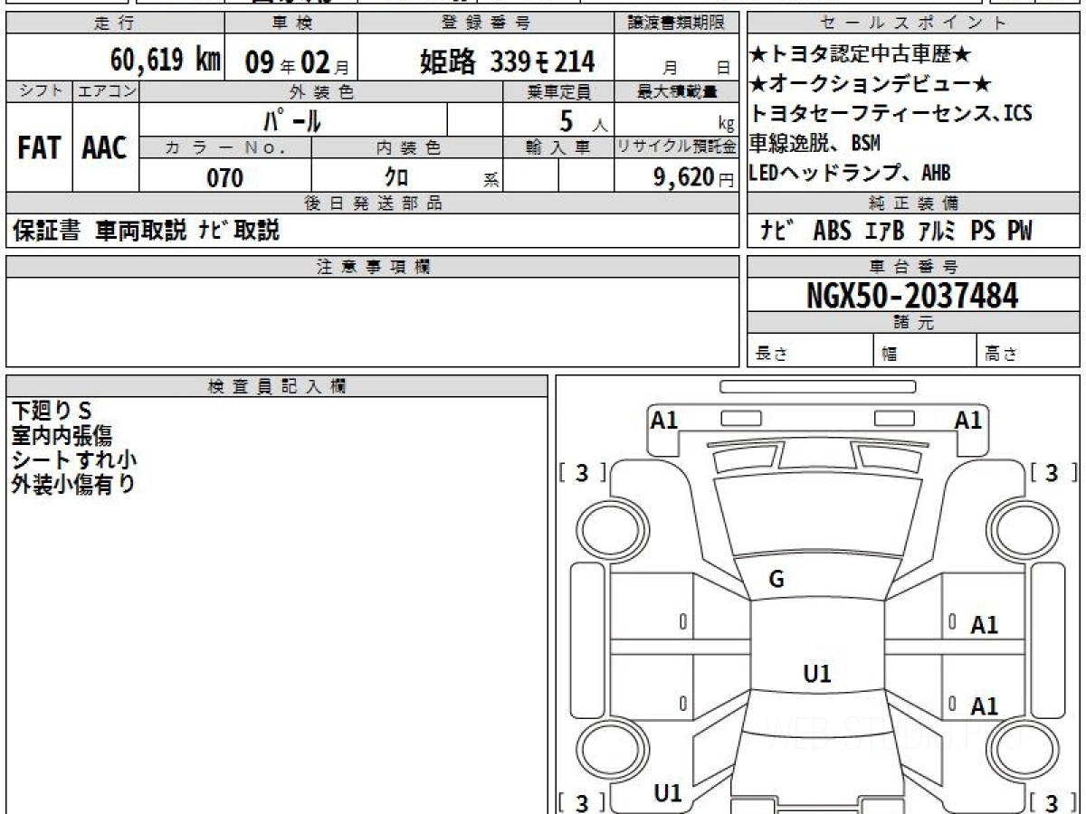Select the 保証書 車両取説 ナビ取説 line
The image size is (1086, 814).
point(146,232)
